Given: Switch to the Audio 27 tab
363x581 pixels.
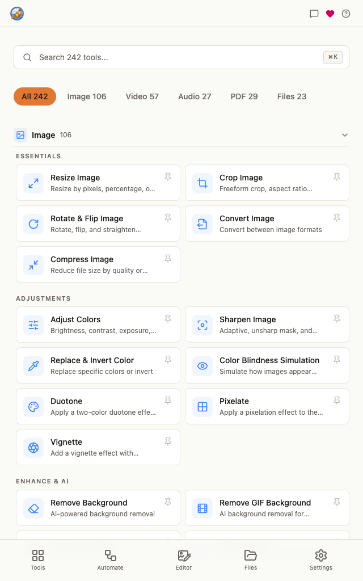Looking at the screenshot, I should [x=195, y=96].
